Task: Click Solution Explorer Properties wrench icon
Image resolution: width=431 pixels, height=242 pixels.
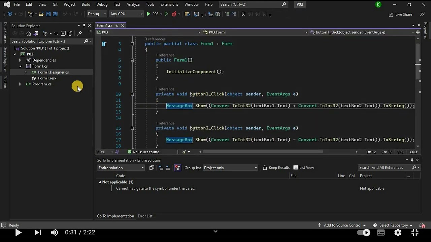Action: (79, 33)
